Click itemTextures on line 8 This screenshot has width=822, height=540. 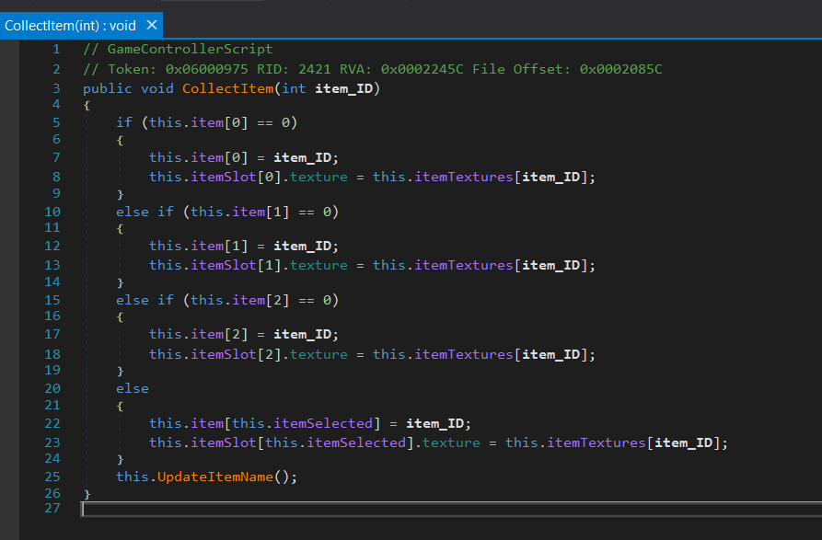(464, 177)
